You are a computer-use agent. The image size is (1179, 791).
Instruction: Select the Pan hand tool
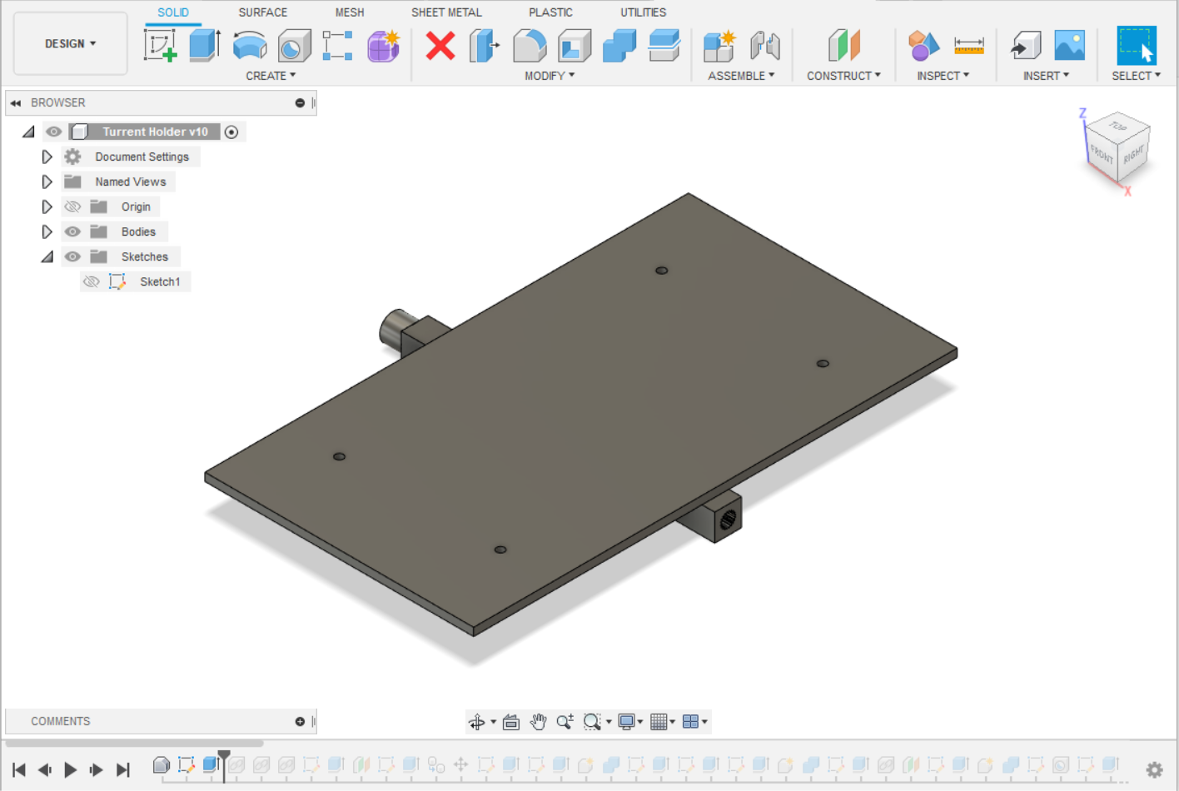pyautogui.click(x=538, y=722)
